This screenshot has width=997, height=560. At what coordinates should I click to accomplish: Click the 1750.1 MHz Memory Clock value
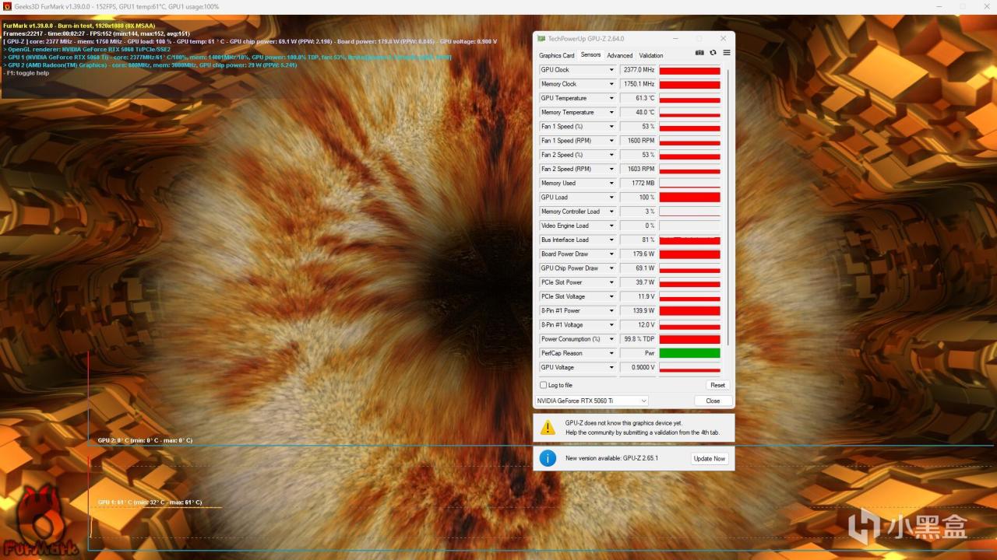(x=638, y=84)
